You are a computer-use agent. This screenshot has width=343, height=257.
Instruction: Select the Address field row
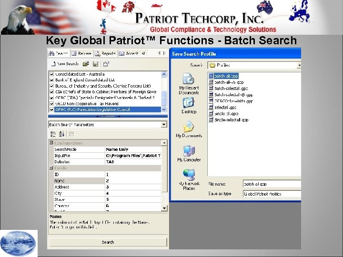tap(107, 187)
